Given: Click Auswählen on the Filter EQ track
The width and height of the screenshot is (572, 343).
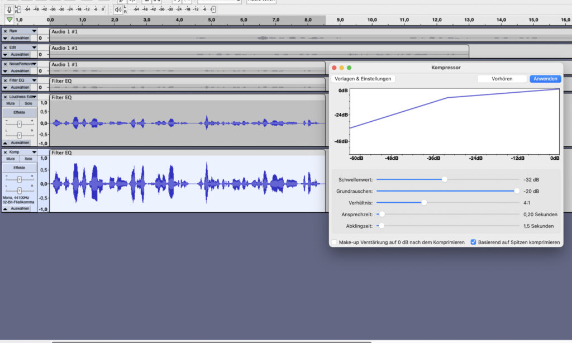Looking at the screenshot, I should click(20, 88).
